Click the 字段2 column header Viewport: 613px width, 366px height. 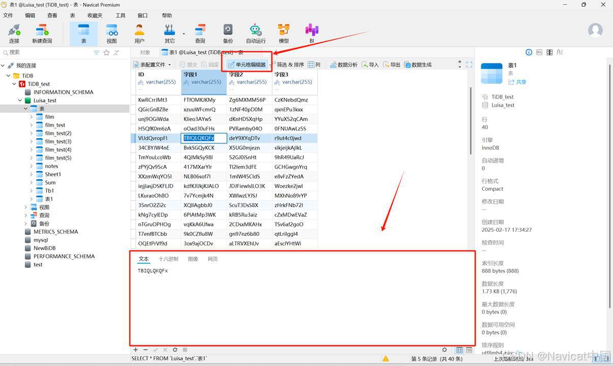pos(249,82)
